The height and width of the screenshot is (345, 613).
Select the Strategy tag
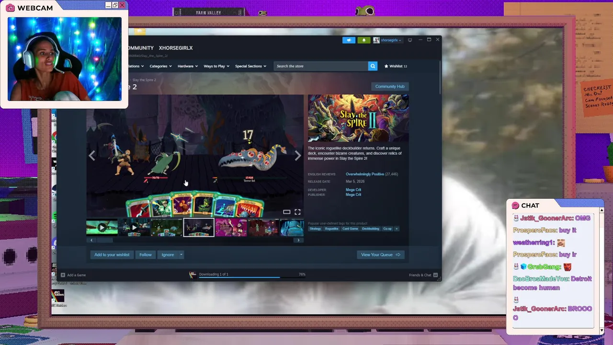coord(315,229)
